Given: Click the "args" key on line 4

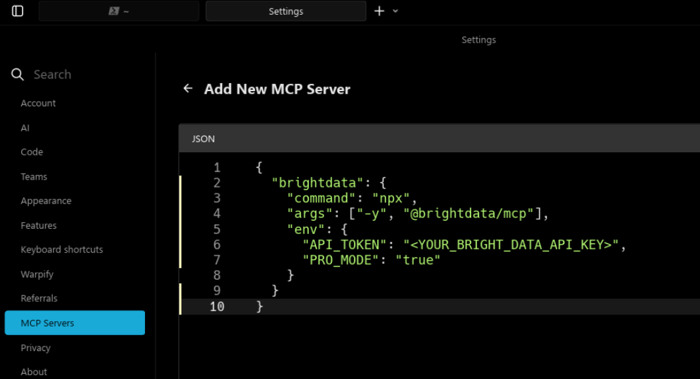Looking at the screenshot, I should point(310,213).
